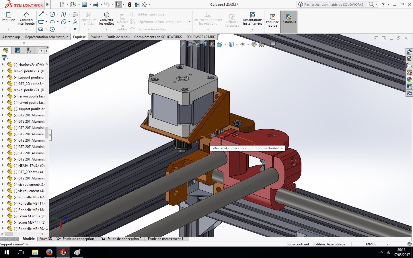Screen dimensions: 413x258
Task: Toggle Esquisse rapide mode
Action: (x=272, y=20)
